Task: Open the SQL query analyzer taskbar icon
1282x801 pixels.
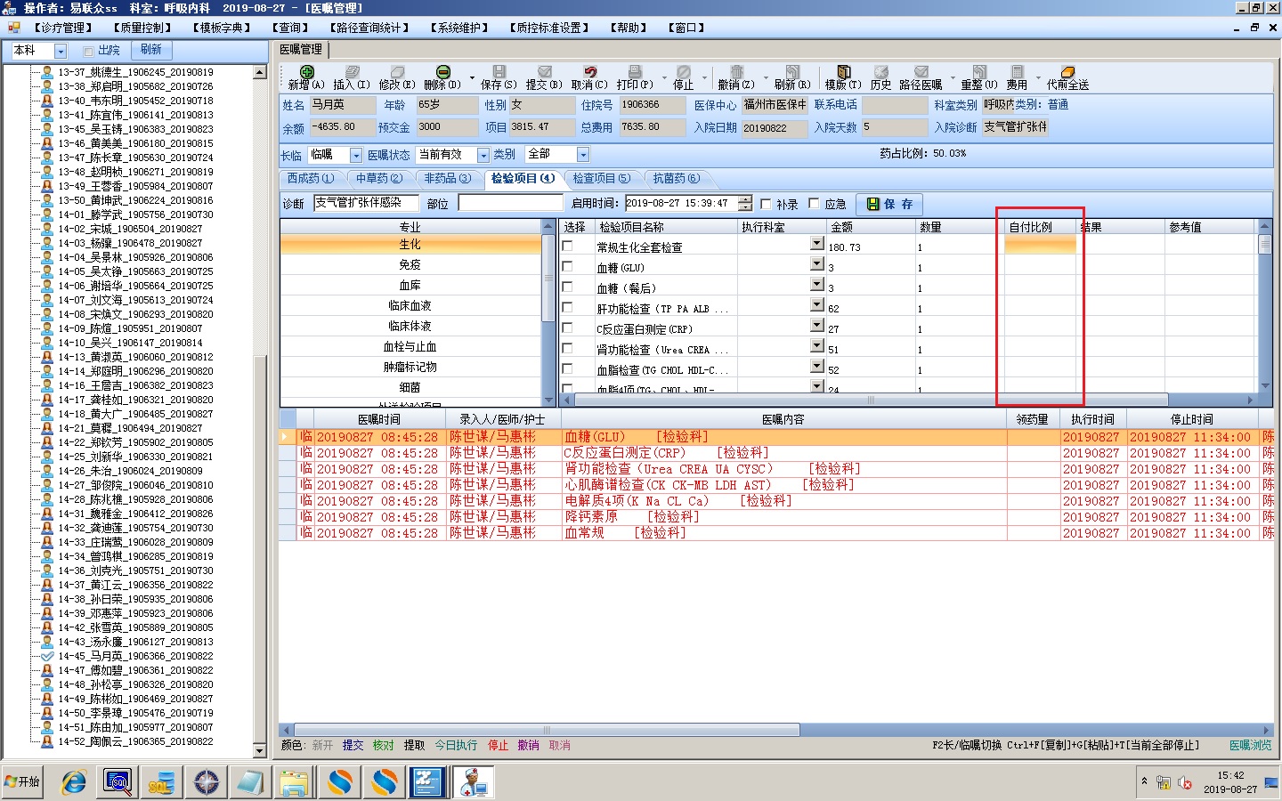Action: pos(118,782)
